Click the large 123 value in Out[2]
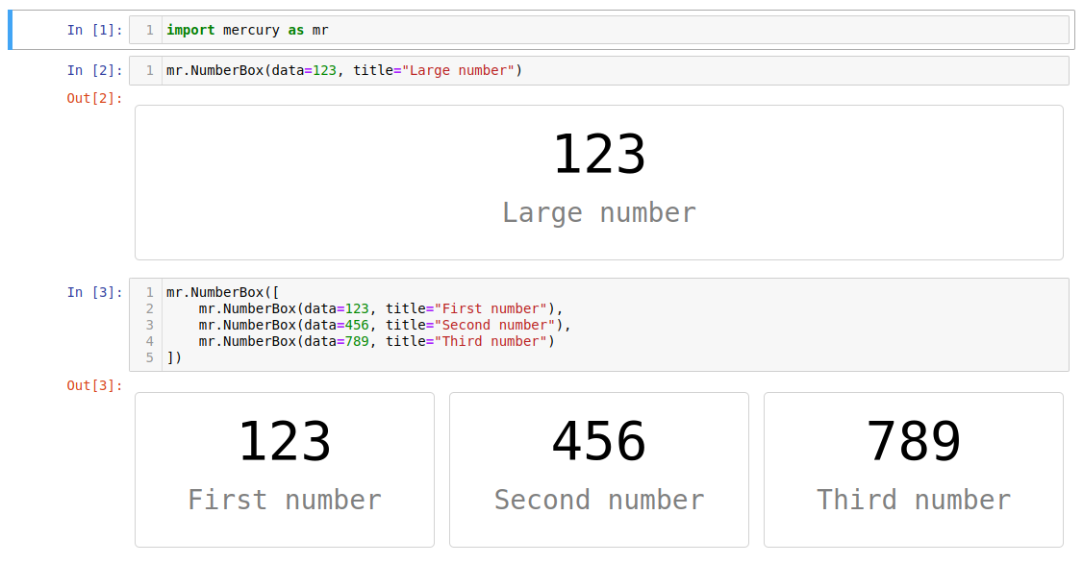This screenshot has width=1083, height=564. 598,152
